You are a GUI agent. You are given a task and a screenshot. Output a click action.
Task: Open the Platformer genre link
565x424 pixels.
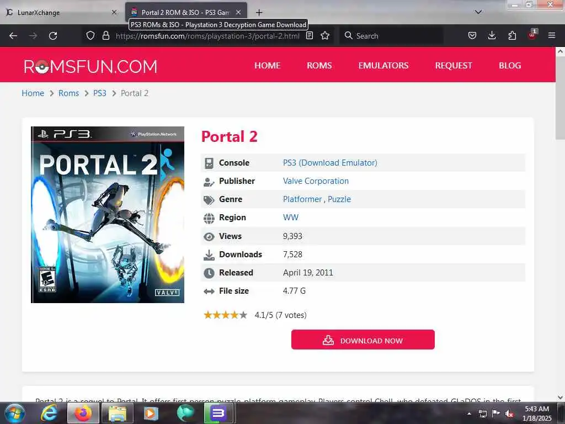click(302, 199)
